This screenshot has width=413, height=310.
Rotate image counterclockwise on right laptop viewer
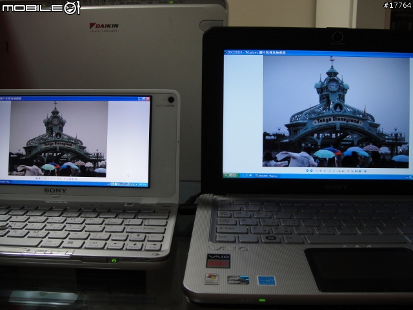(343, 171)
